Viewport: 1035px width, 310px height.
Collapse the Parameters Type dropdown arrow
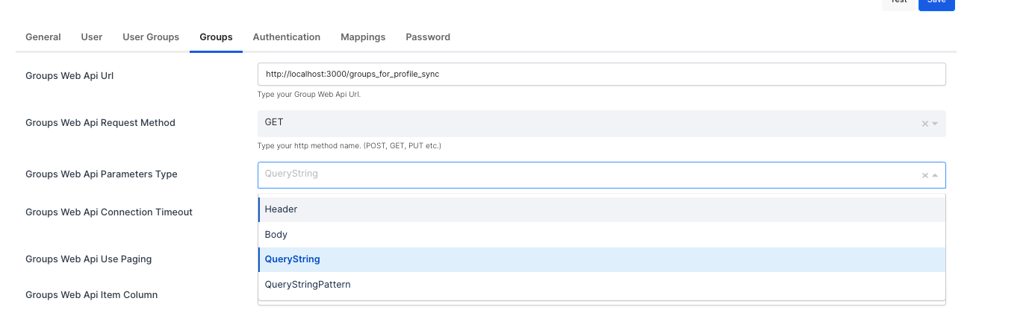coord(935,175)
